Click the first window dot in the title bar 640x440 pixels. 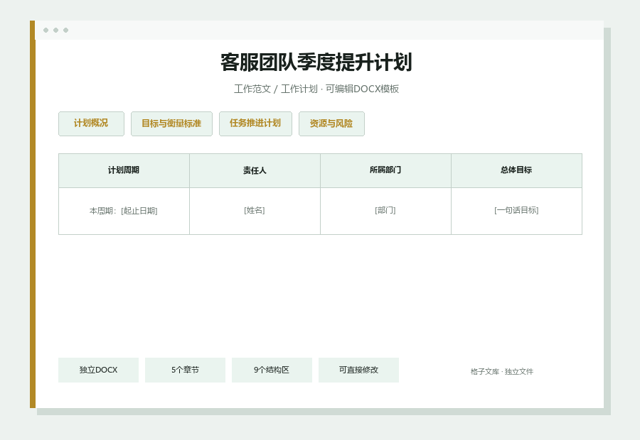coord(46,30)
